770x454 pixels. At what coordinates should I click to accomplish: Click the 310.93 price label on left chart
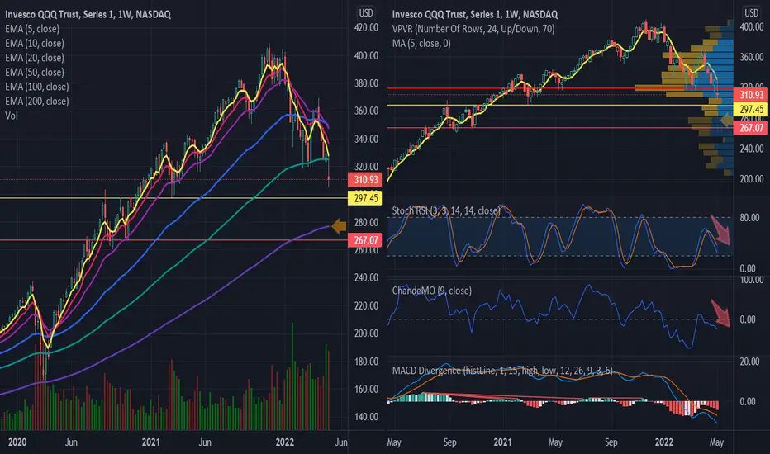coord(366,180)
